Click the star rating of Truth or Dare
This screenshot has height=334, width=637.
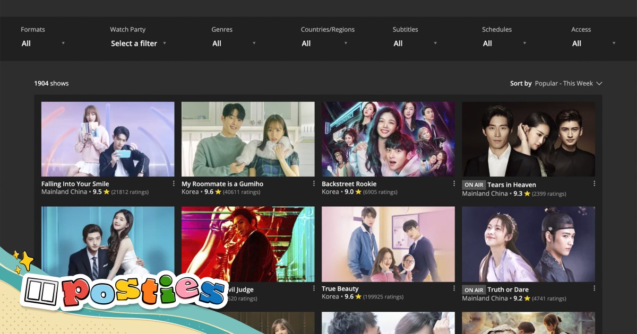(x=522, y=298)
